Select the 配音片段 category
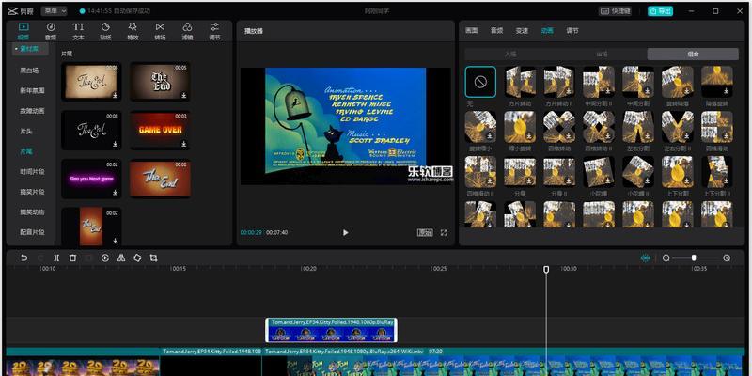The height and width of the screenshot is (376, 752). pyautogui.click(x=32, y=232)
